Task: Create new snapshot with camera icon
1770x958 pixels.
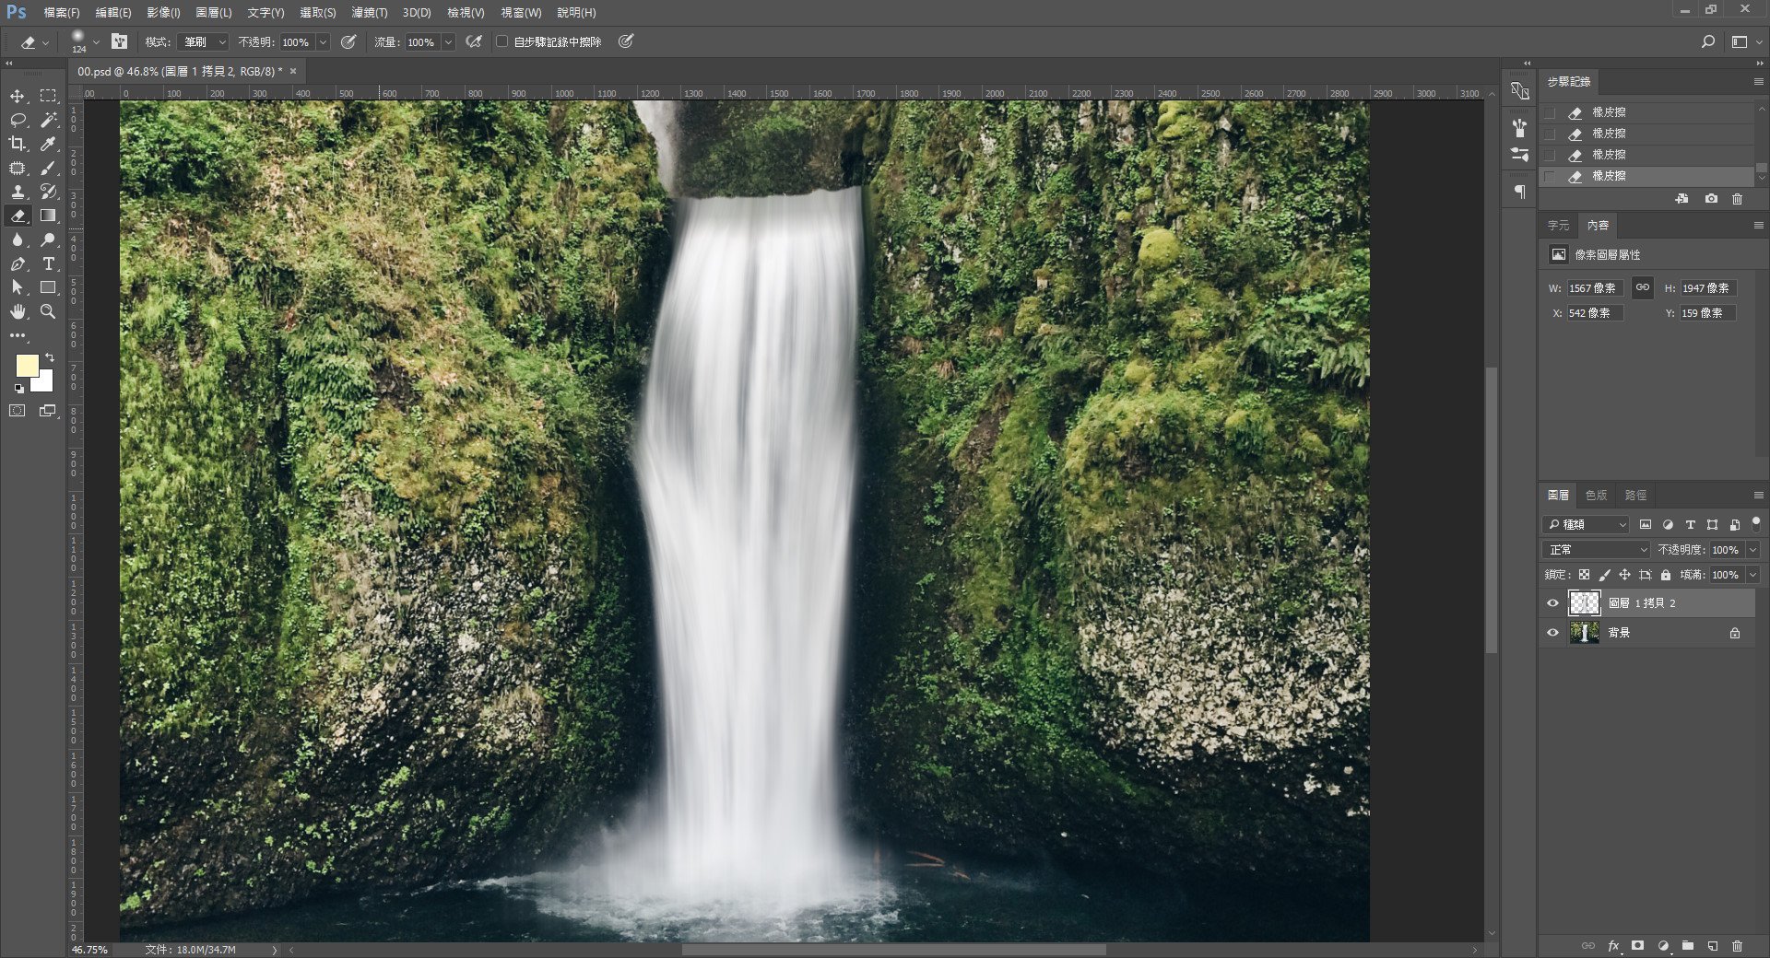Action: pos(1711,198)
